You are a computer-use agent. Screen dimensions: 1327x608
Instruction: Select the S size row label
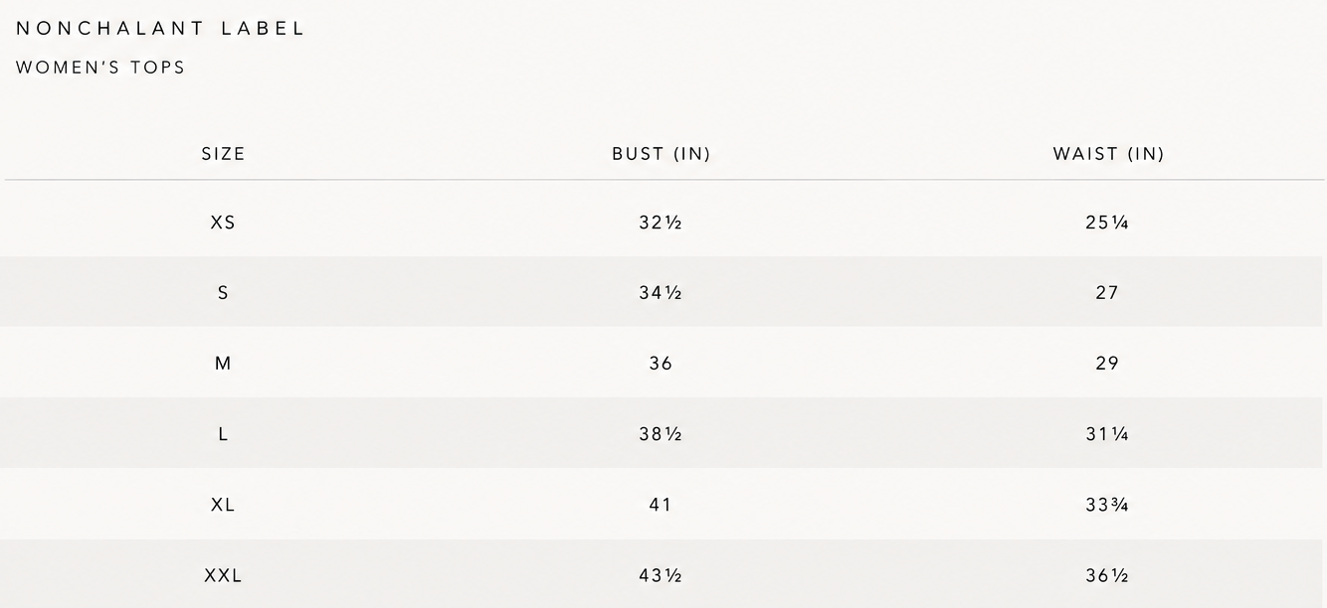pyautogui.click(x=223, y=292)
